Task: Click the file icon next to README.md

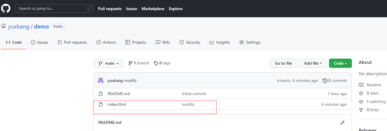Action: 101,94
